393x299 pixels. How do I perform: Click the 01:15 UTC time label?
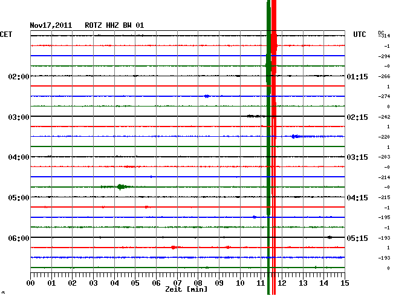pyautogui.click(x=357, y=76)
